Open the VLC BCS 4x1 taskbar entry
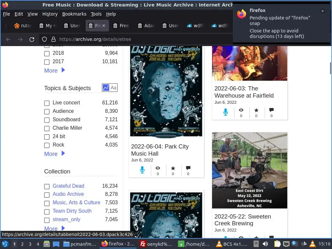The width and height of the screenshot is (332, 249). pos(231,244)
